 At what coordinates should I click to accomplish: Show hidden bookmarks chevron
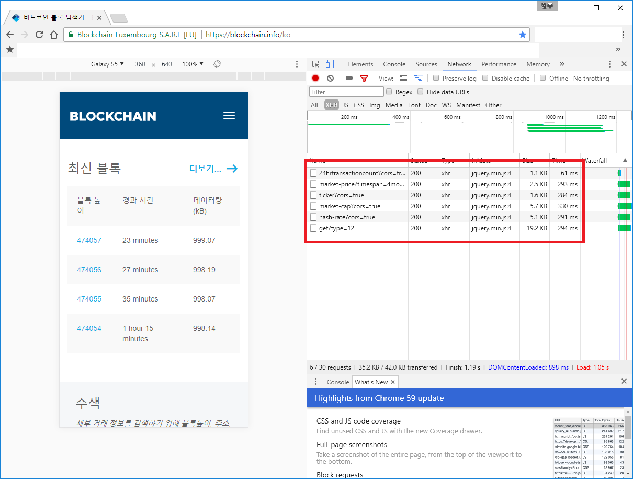[x=618, y=49]
